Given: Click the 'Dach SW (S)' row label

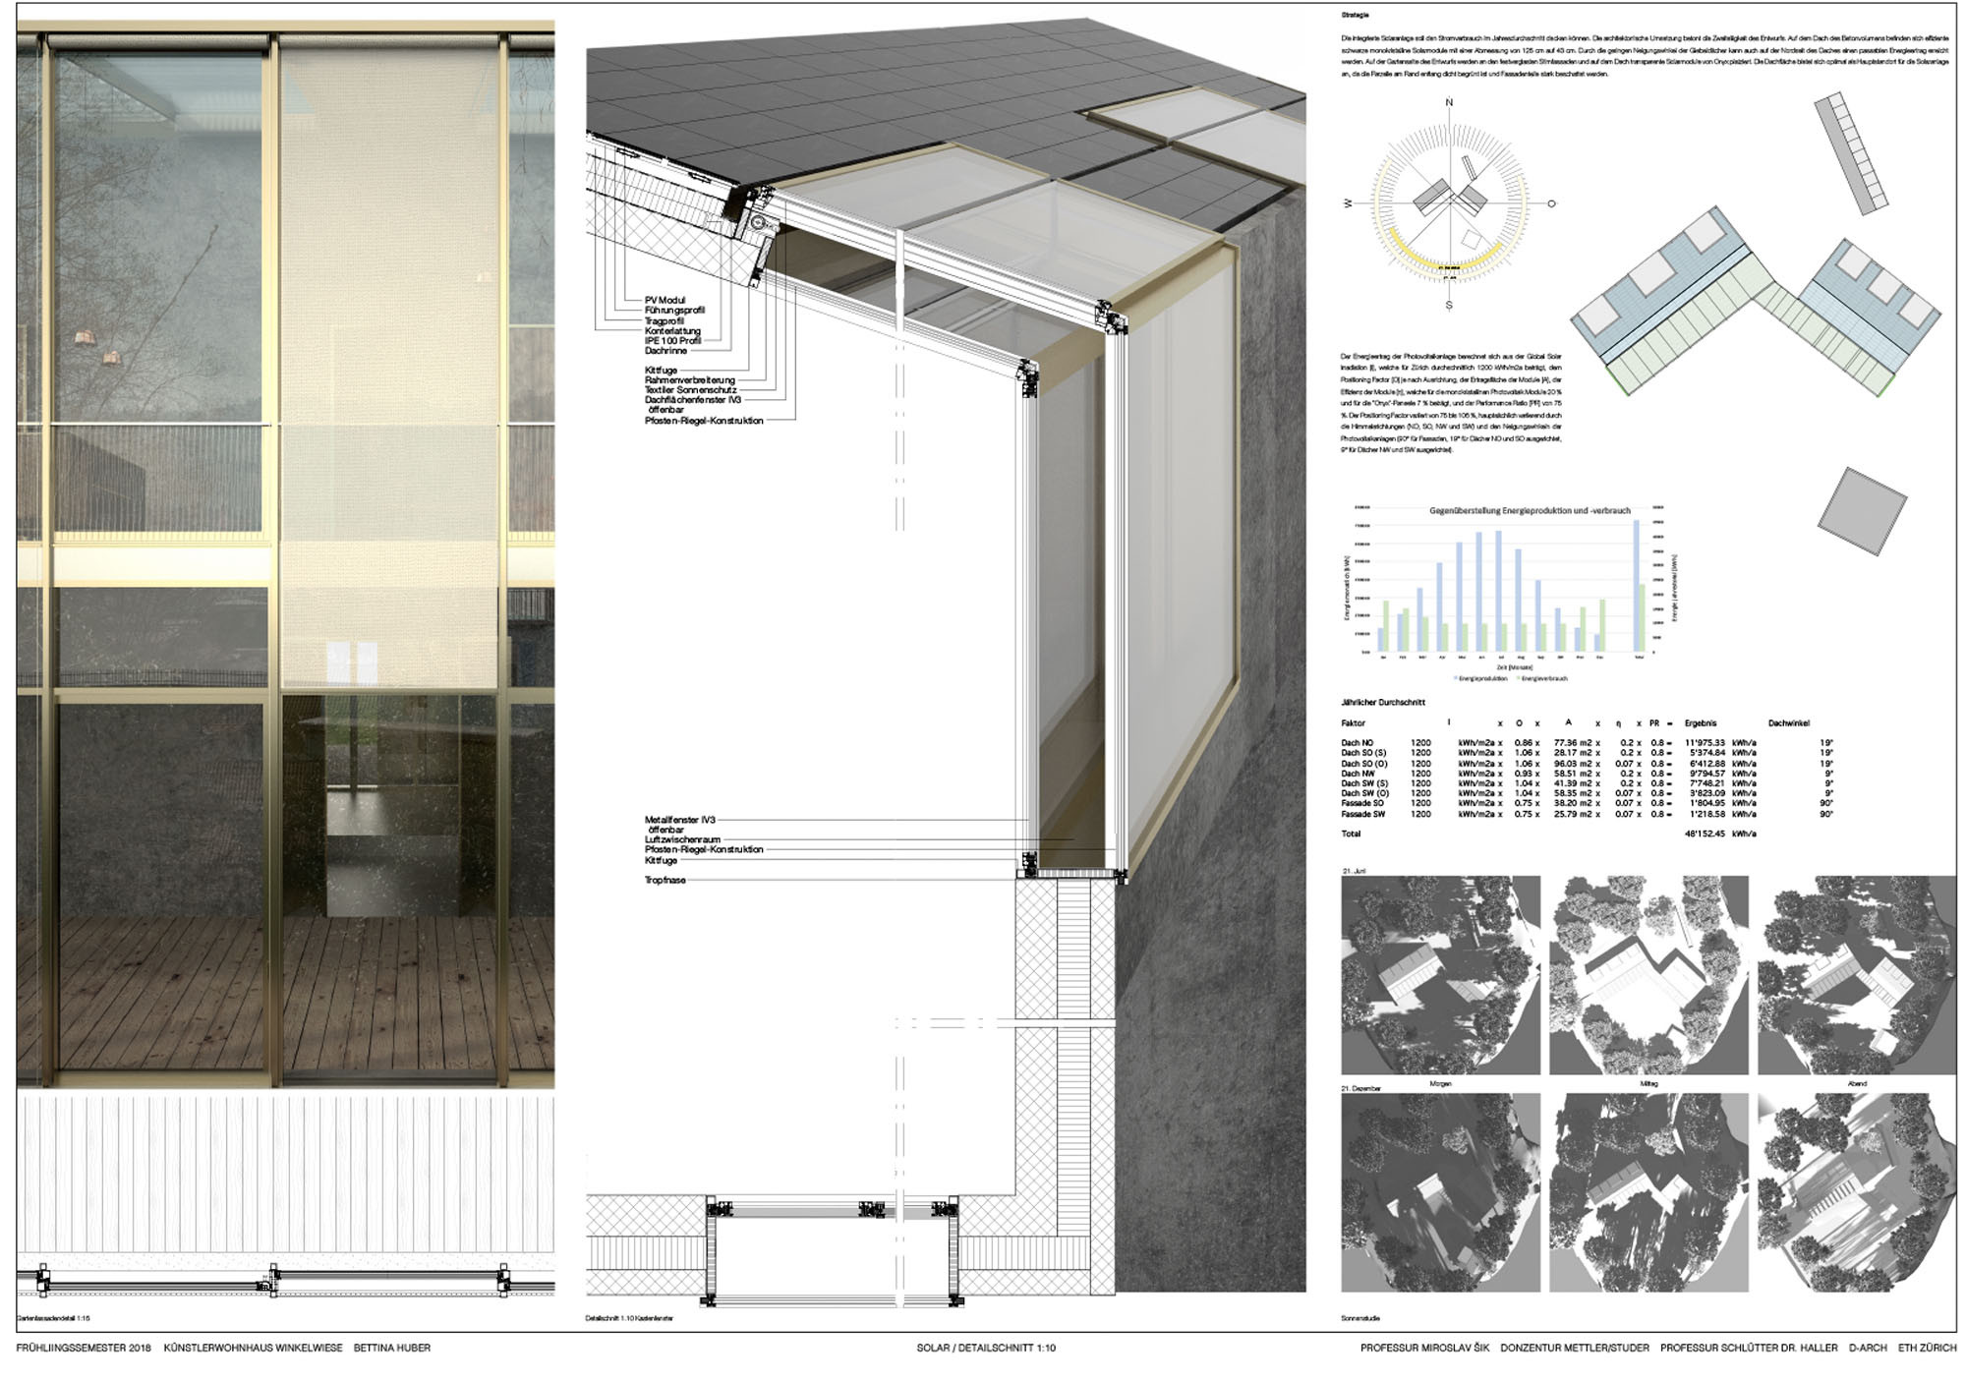Looking at the screenshot, I should 1364,783.
